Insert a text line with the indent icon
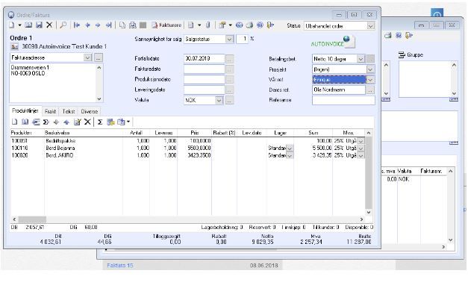This screenshot has width=468, height=288. pyautogui.click(x=36, y=122)
